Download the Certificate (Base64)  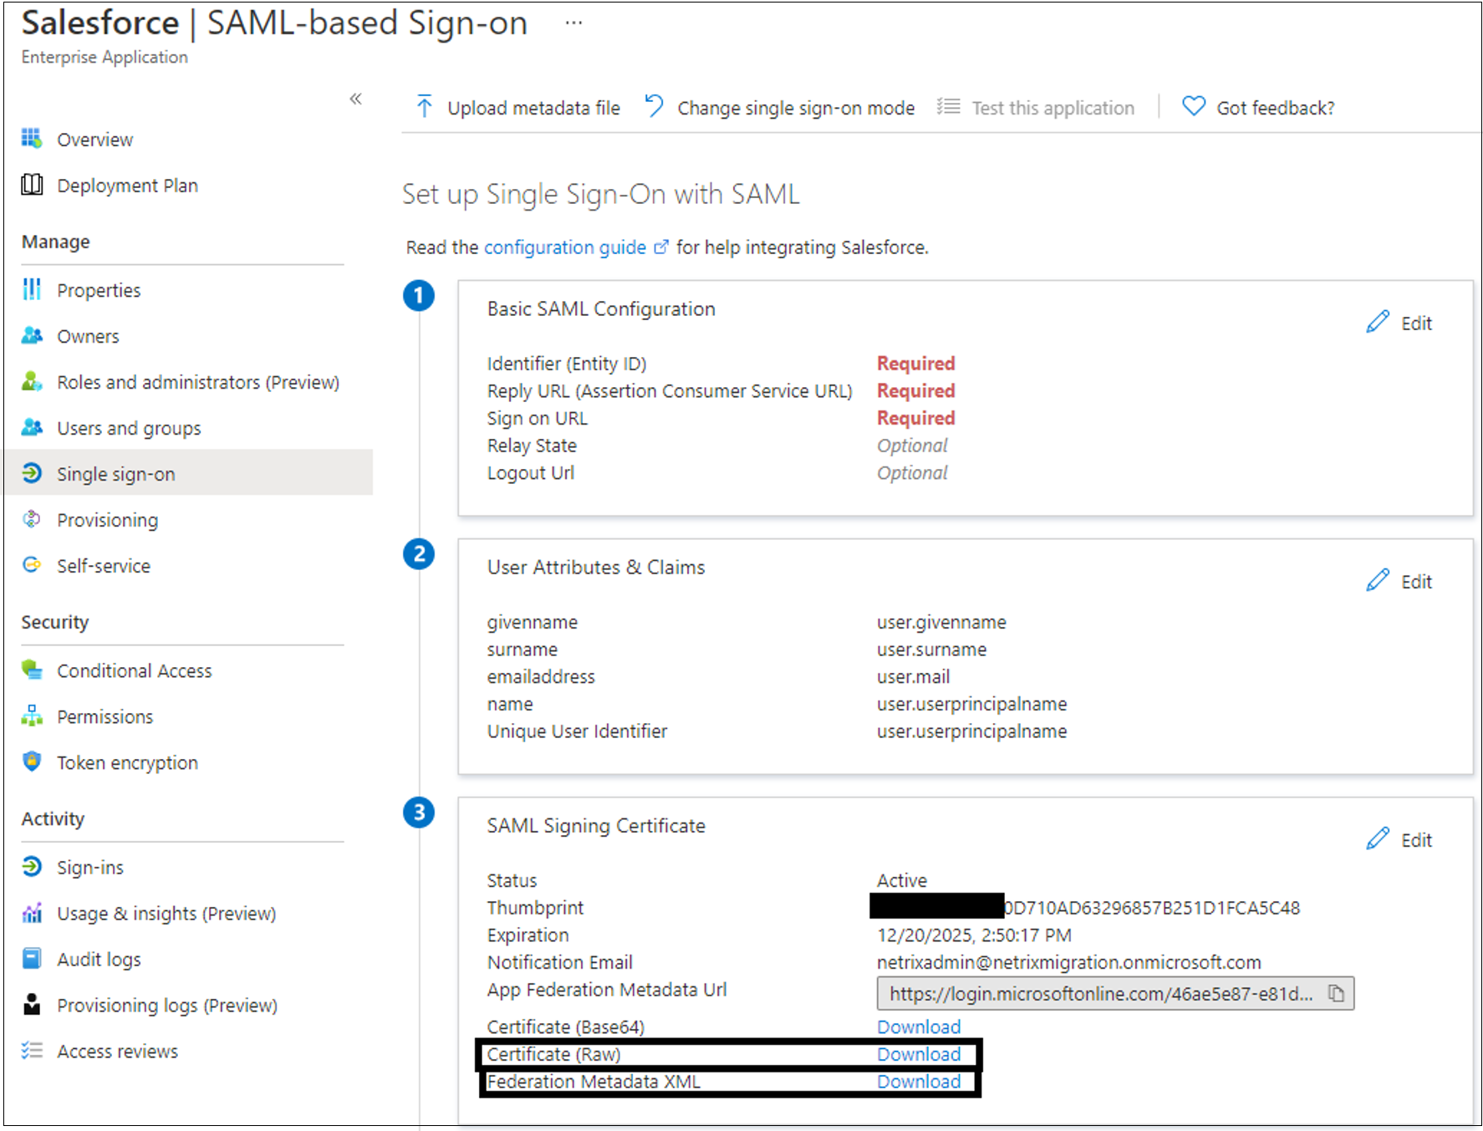[x=919, y=1027]
